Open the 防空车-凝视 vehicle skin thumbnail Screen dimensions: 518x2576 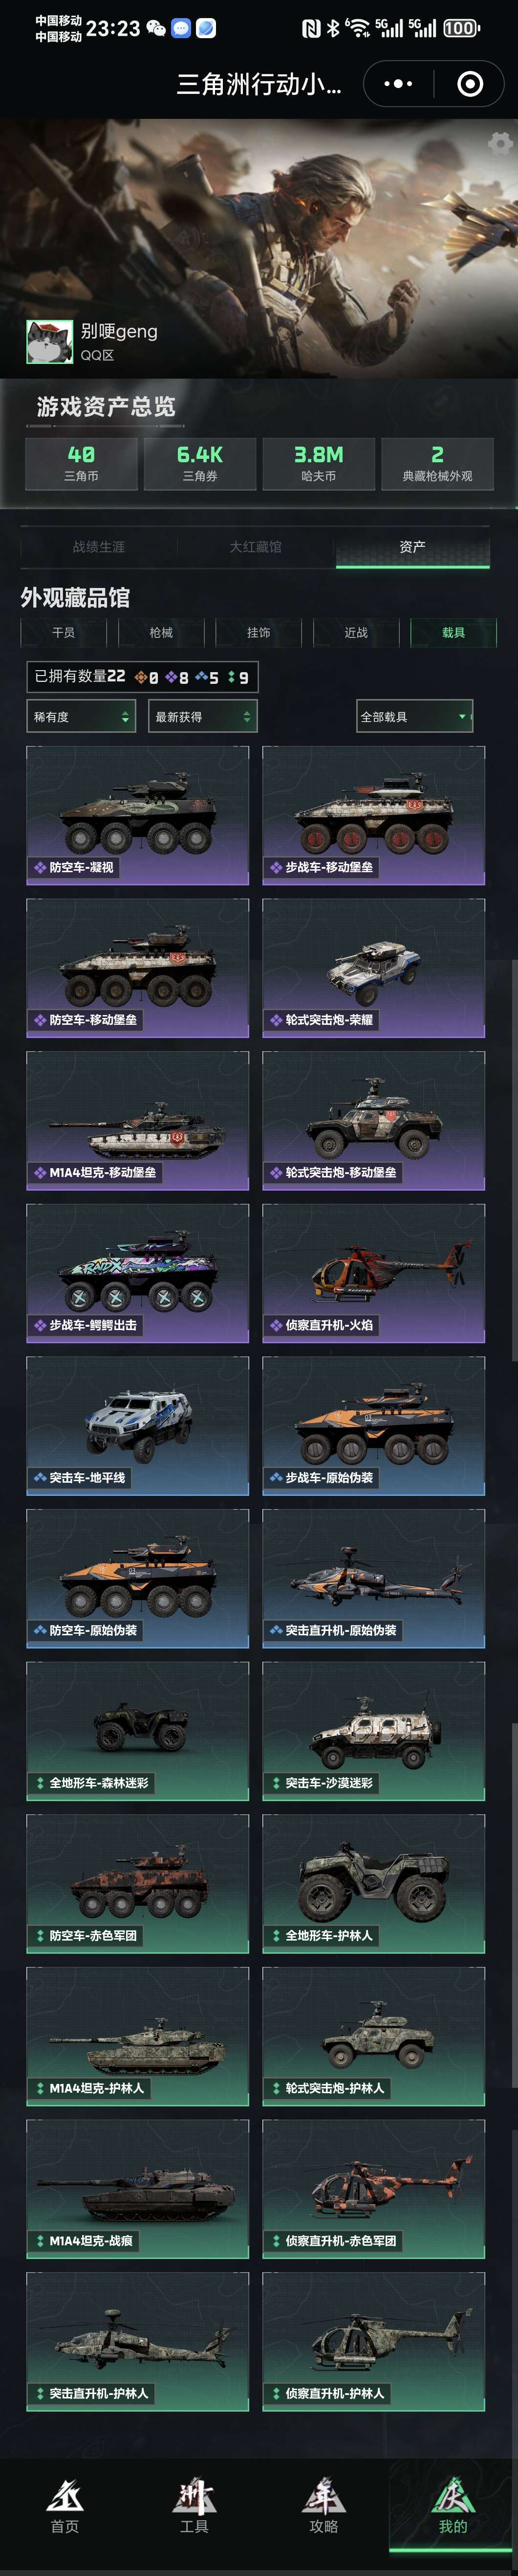click(x=138, y=815)
